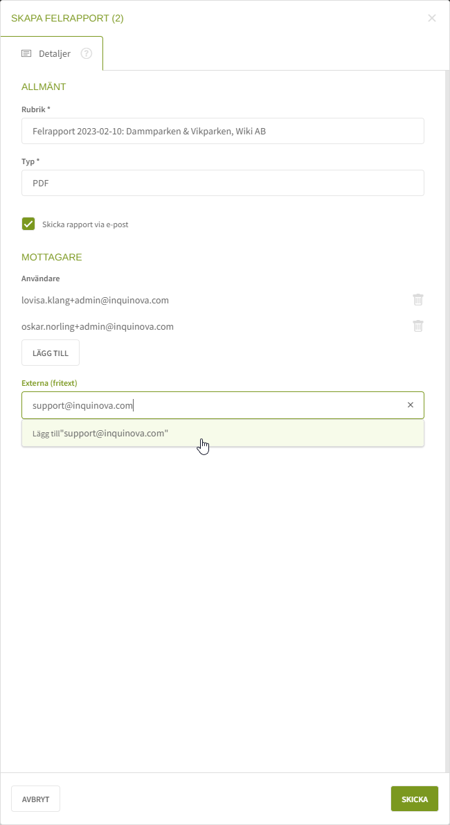Click the "Skicka rapport via e-post" label
Screen dimensions: 450x825
pos(85,224)
